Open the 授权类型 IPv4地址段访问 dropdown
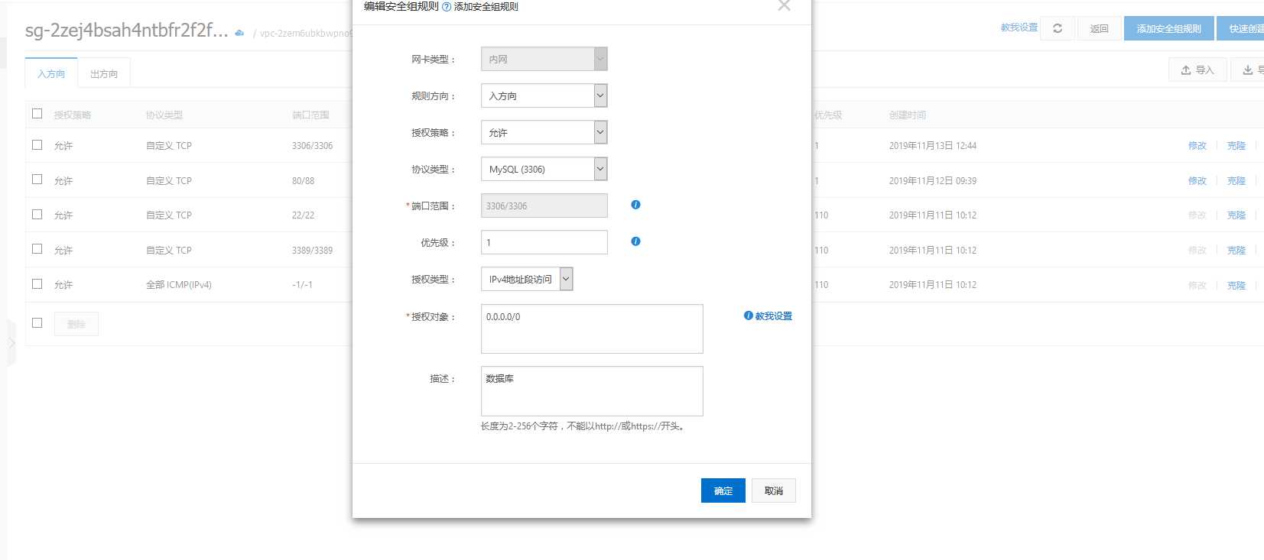This screenshot has width=1264, height=560. (x=527, y=279)
